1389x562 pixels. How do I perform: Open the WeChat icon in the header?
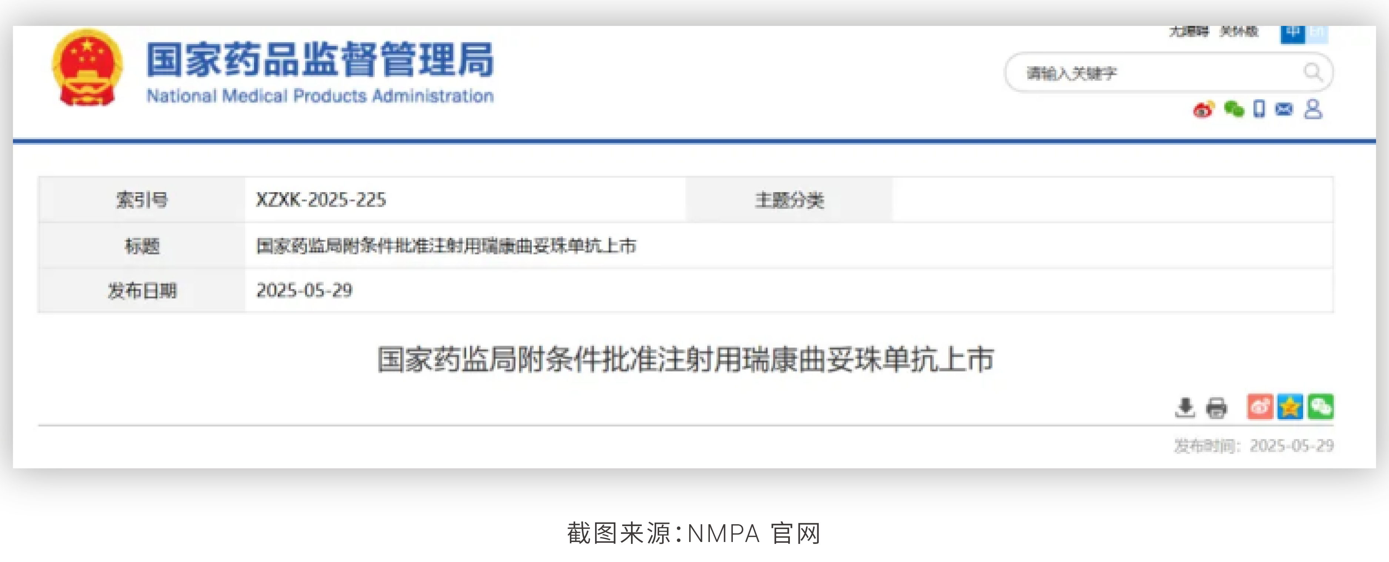click(1234, 110)
